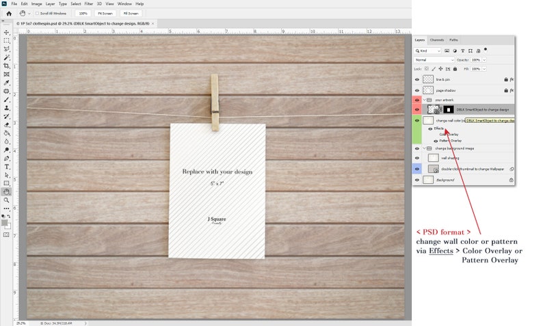Select the Eyedropper tool
Screen dimensions: 543x326
(6, 83)
